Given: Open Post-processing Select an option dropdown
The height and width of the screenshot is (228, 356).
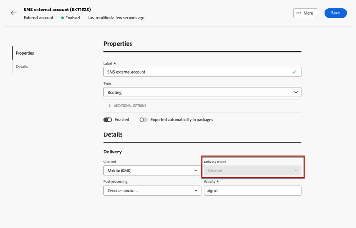Looking at the screenshot, I should point(152,190).
